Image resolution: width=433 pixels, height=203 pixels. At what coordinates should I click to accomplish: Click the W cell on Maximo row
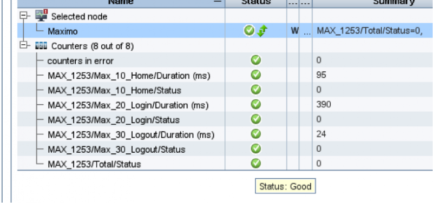click(x=294, y=31)
